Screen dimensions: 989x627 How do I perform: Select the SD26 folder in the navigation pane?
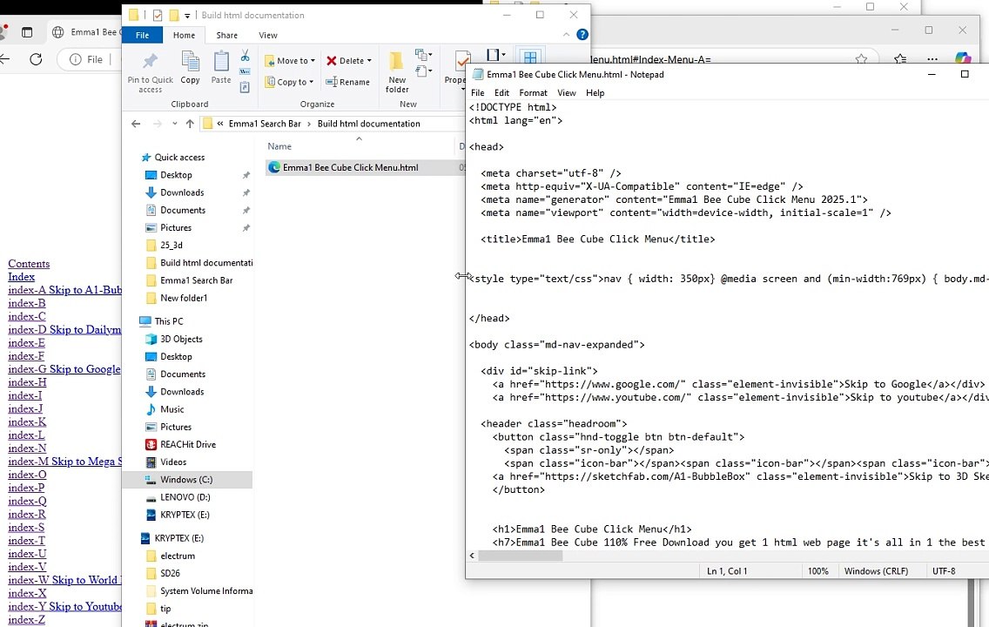coord(170,573)
